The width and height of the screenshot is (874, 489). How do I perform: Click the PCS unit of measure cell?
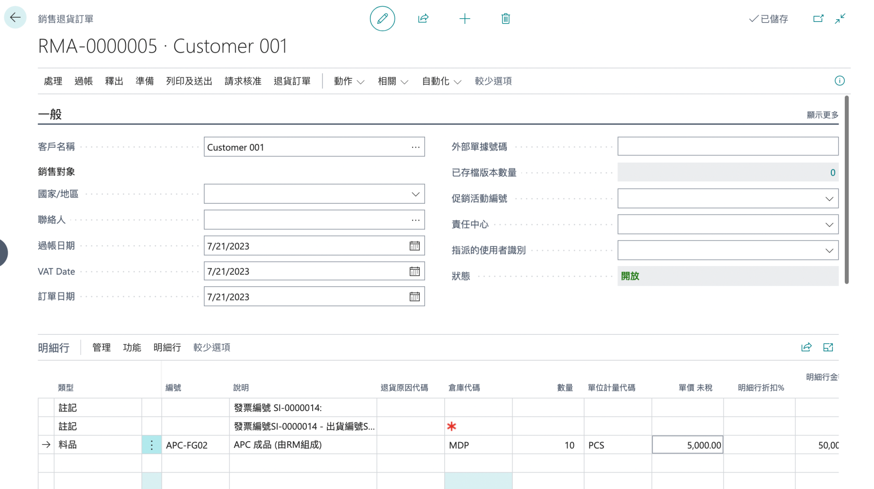(x=618, y=445)
